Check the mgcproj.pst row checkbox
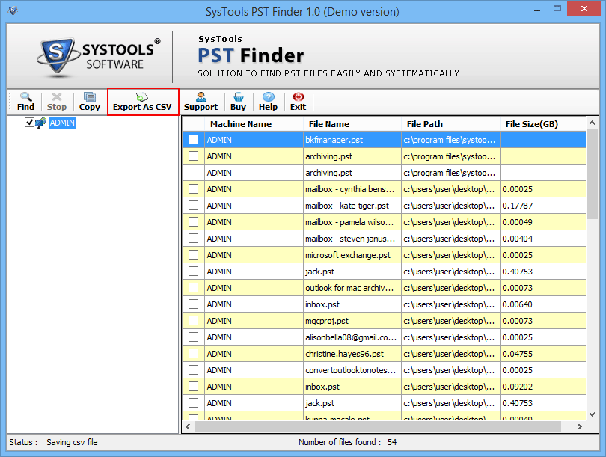Viewport: 606px width, 457px height. (193, 321)
